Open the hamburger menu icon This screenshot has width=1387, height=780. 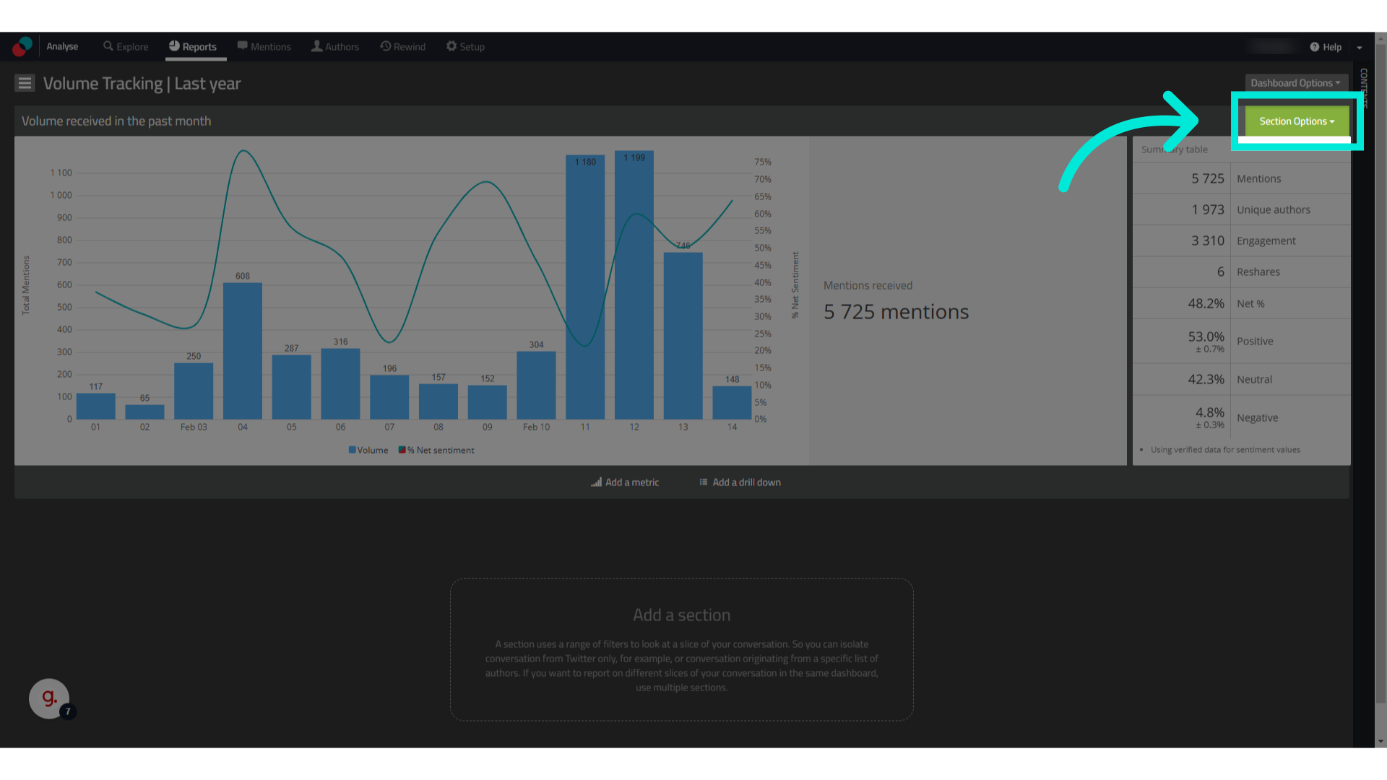(25, 84)
